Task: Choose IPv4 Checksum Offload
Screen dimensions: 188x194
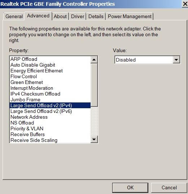Action: [50, 94]
